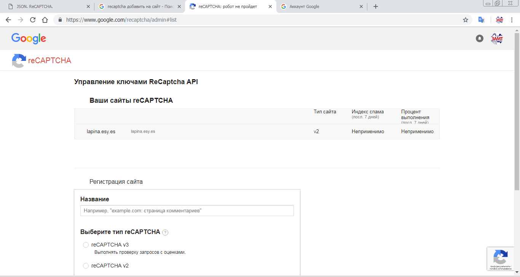This screenshot has height=277, width=520.
Task: Click Управление ключами ReCaptcha API heading
Action: pyautogui.click(x=136, y=82)
